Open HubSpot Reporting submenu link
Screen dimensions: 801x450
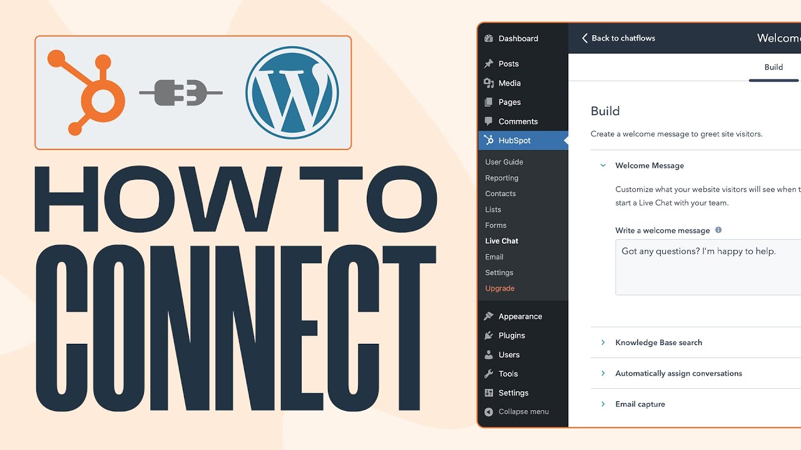tap(502, 178)
